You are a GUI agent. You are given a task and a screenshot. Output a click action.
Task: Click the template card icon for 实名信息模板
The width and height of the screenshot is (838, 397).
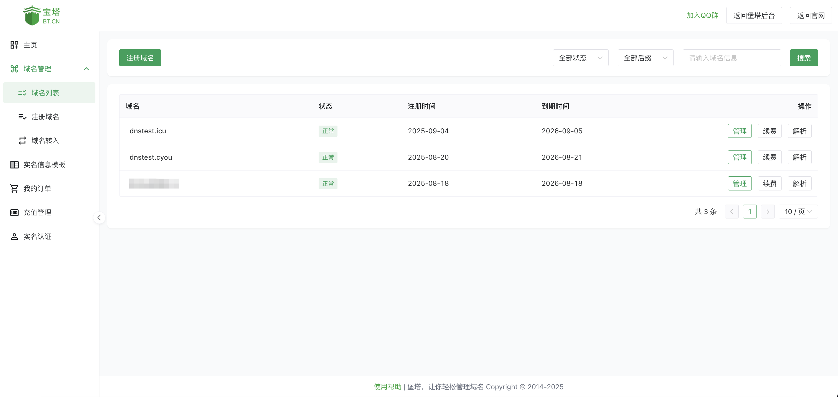pos(14,165)
